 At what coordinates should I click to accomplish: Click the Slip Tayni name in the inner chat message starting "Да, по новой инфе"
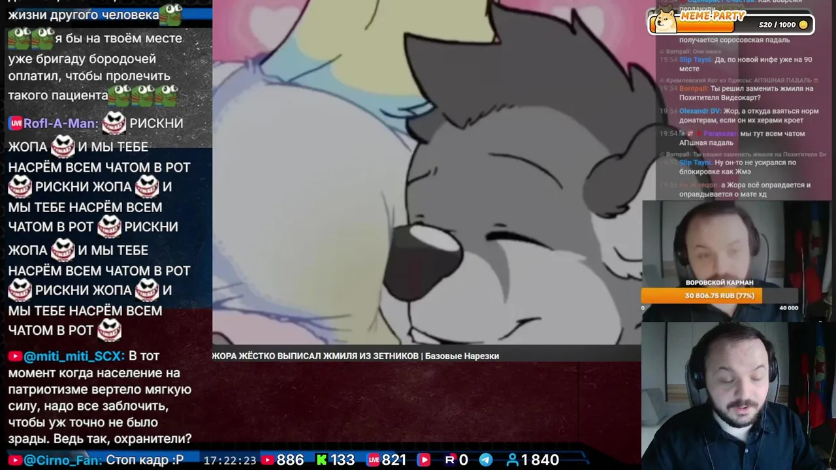696,59
